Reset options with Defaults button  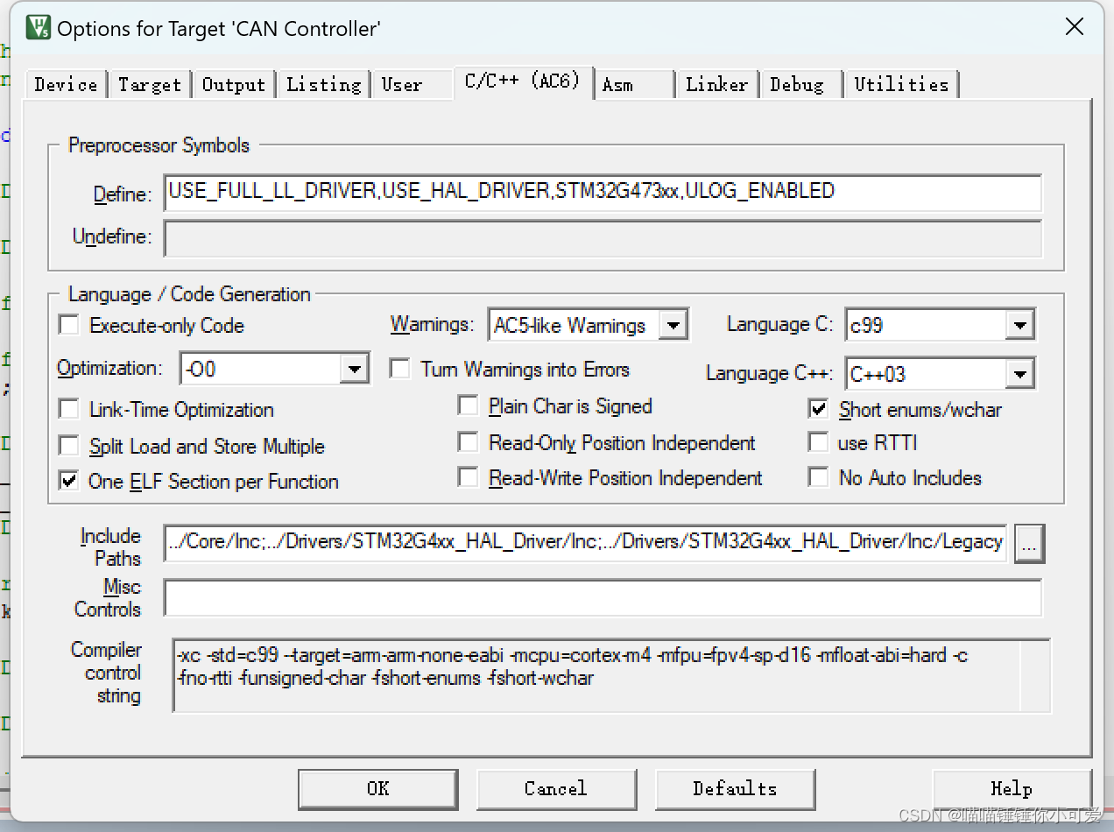(735, 788)
